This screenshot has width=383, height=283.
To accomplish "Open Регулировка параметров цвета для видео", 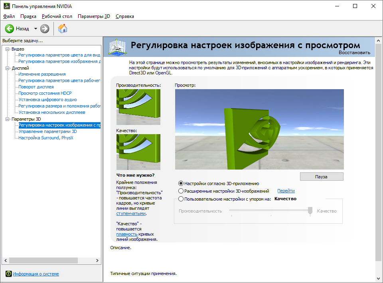I will 59,55.
